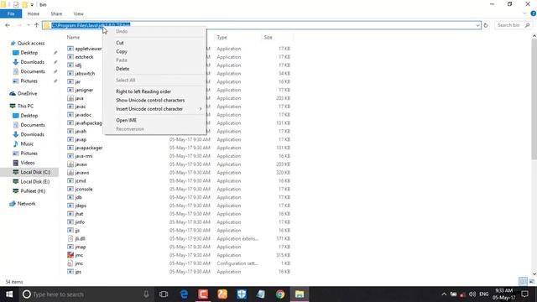
Task: Select Quick access in navigation pane
Action: point(31,43)
